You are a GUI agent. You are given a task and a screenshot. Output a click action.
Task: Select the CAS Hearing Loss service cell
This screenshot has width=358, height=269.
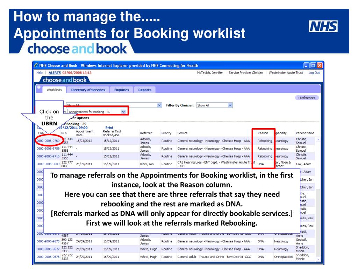point(216,164)
